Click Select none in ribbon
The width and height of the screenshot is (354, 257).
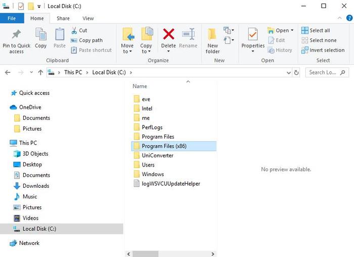pyautogui.click(x=319, y=40)
